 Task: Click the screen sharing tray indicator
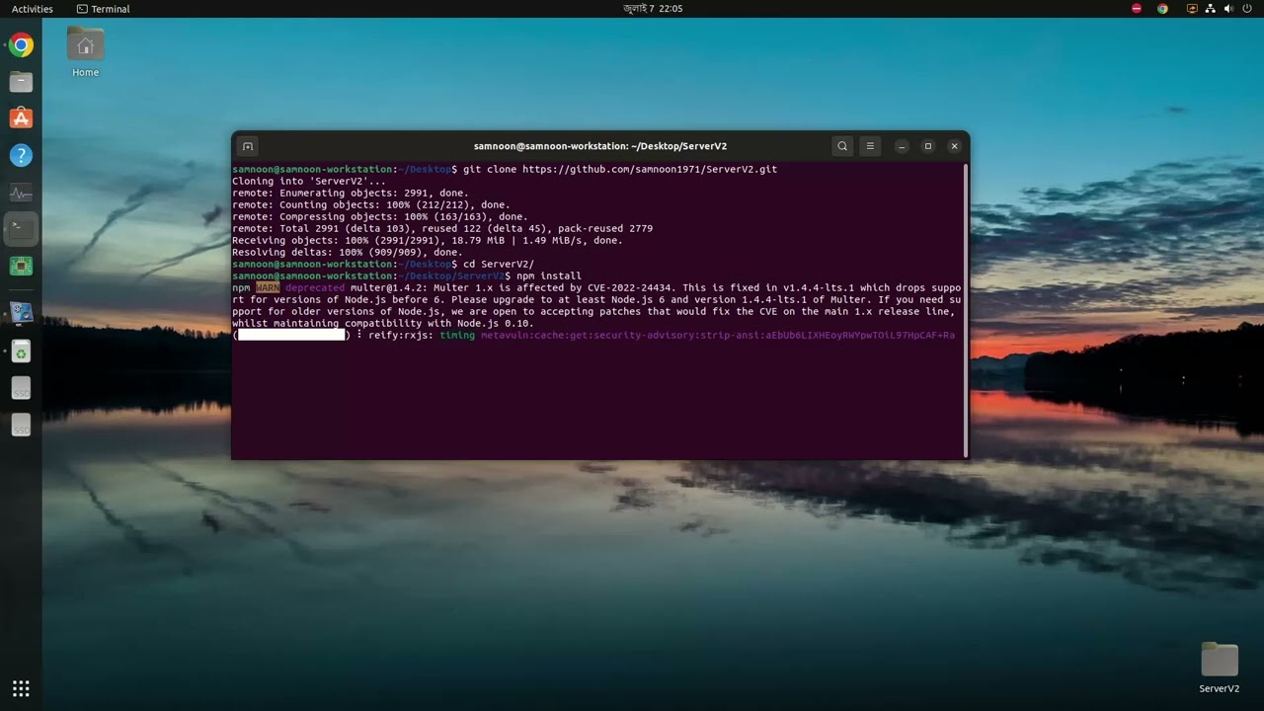click(1192, 9)
